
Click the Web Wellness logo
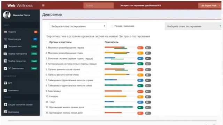pos(20,6)
